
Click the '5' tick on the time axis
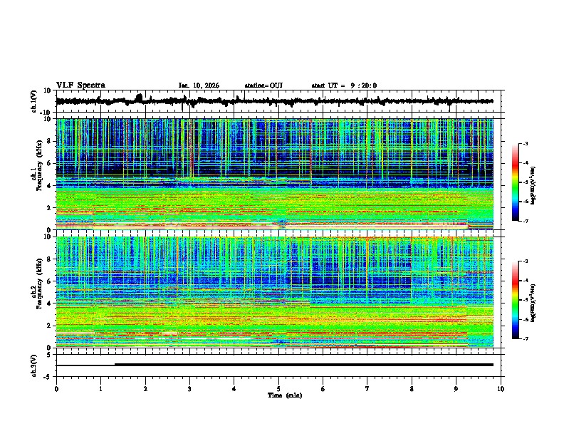[278, 389]
